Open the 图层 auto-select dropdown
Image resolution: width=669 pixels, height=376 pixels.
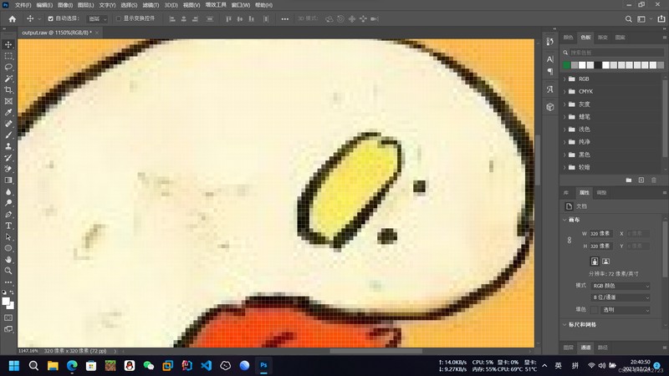pyautogui.click(x=97, y=18)
